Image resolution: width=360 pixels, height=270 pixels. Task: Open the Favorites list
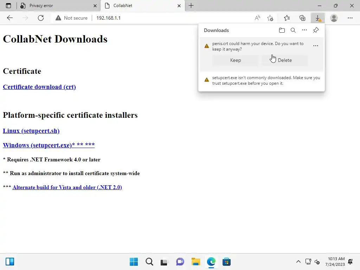pos(287,18)
